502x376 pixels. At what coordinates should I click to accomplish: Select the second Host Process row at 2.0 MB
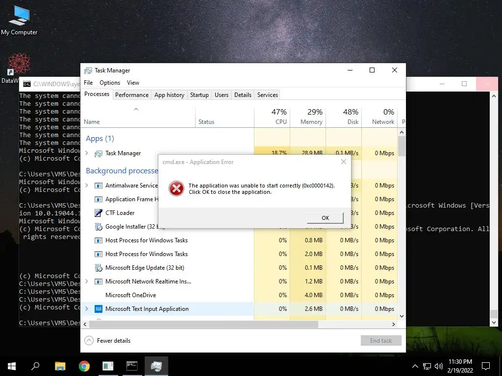[x=239, y=254]
